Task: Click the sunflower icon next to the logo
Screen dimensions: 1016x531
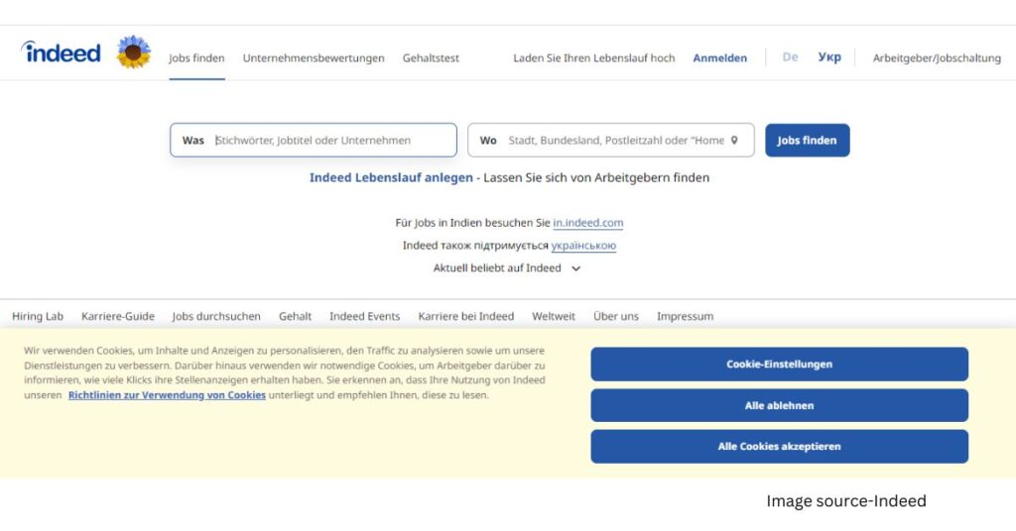Action: [x=134, y=53]
